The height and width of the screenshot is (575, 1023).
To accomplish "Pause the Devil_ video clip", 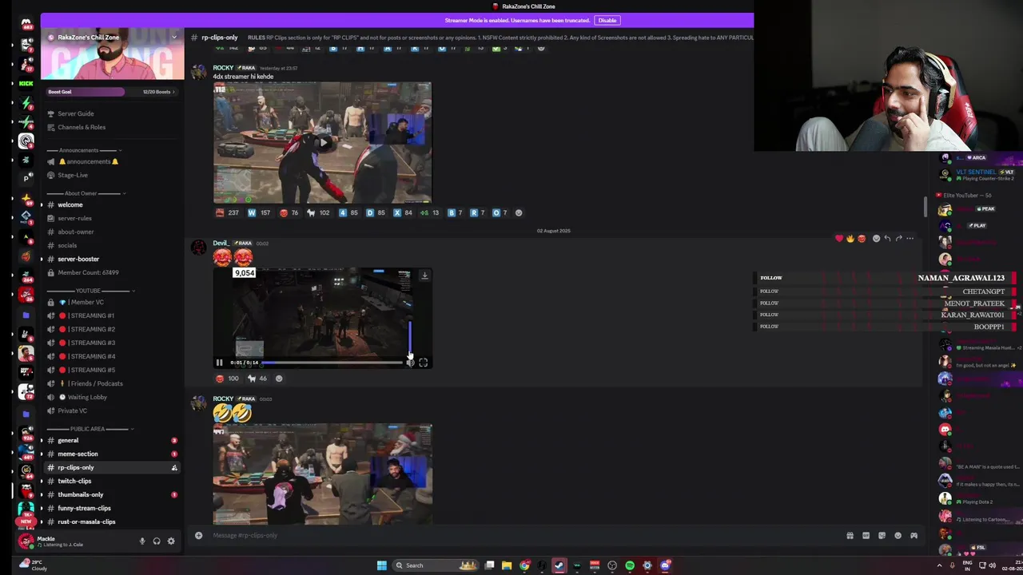I will (x=220, y=363).
